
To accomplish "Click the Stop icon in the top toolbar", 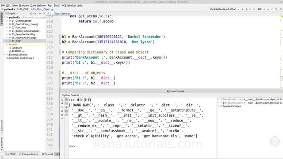I will pos(254,9).
